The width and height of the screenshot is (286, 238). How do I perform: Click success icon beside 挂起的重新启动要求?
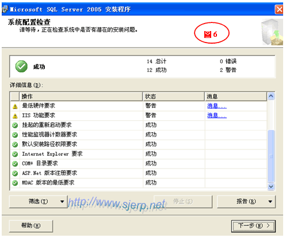tap(15, 125)
